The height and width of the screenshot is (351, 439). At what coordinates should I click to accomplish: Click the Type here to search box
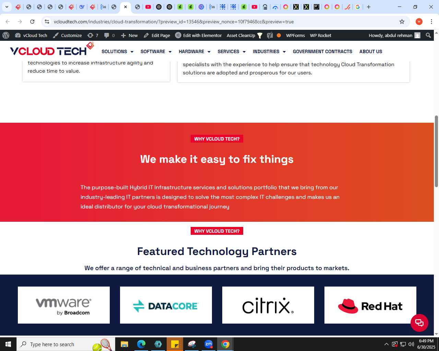tap(66, 344)
